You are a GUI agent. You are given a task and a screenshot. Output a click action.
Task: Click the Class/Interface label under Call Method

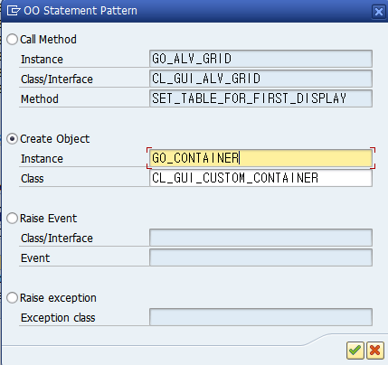(57, 80)
